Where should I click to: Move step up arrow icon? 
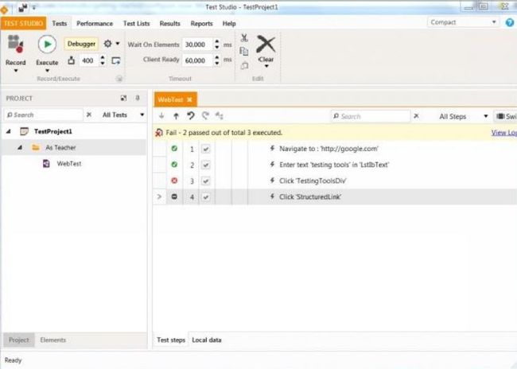pyautogui.click(x=176, y=116)
